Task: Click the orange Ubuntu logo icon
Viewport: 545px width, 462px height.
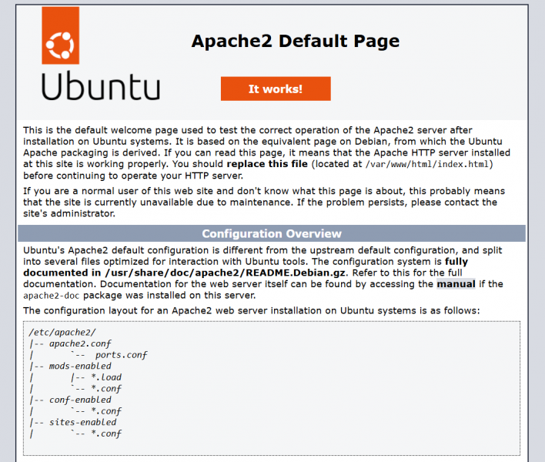Action: [61, 35]
